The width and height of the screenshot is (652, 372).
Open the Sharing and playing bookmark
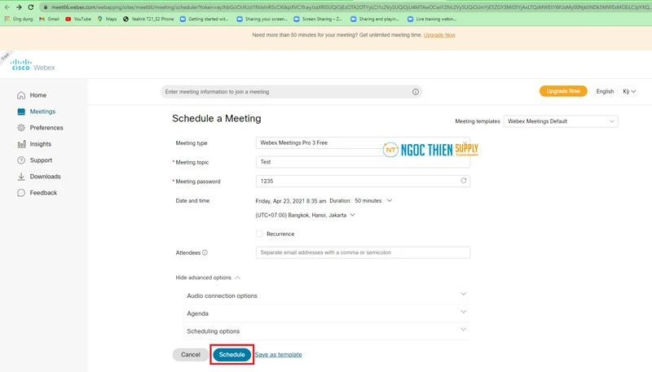[x=375, y=19]
